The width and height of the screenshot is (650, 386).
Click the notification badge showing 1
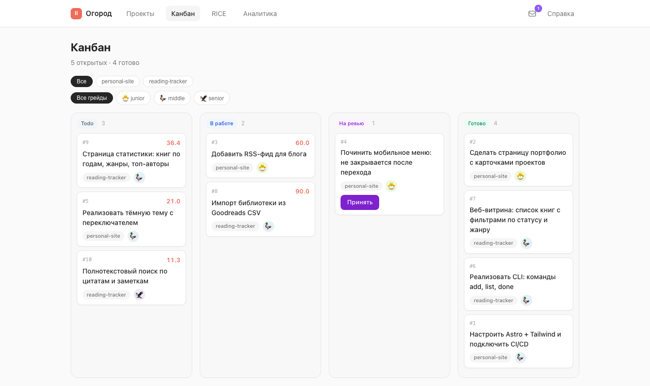pyautogui.click(x=538, y=8)
